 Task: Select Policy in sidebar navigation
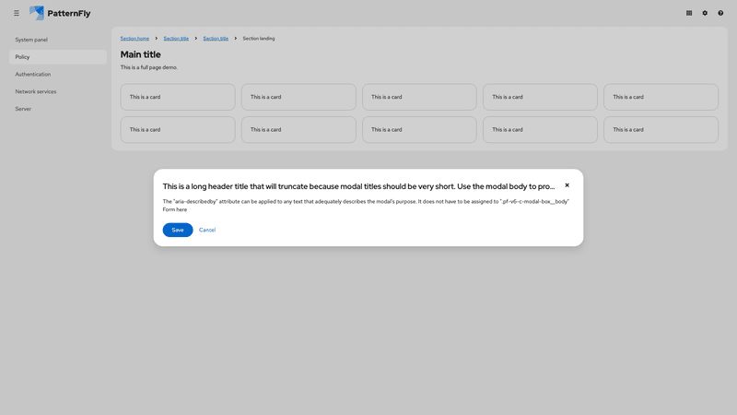(23, 57)
